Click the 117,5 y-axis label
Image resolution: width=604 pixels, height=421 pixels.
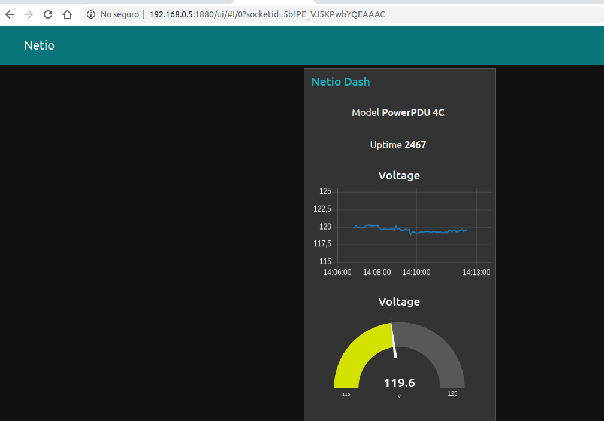(x=322, y=244)
